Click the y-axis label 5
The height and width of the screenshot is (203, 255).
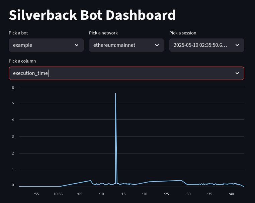13,103
